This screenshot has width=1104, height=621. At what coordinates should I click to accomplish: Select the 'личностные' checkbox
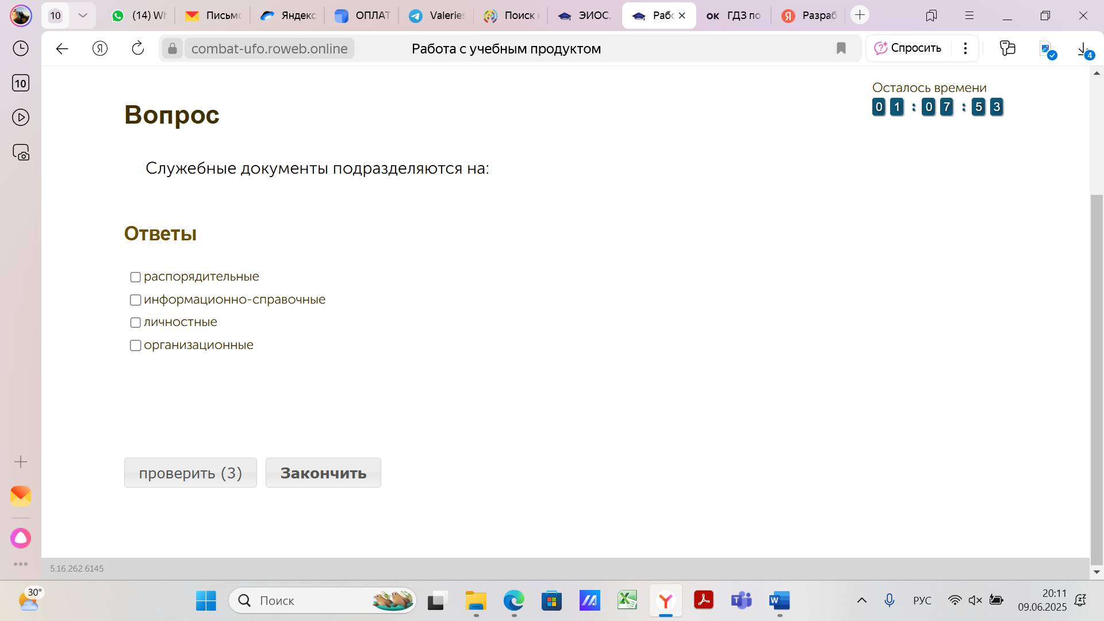(136, 323)
